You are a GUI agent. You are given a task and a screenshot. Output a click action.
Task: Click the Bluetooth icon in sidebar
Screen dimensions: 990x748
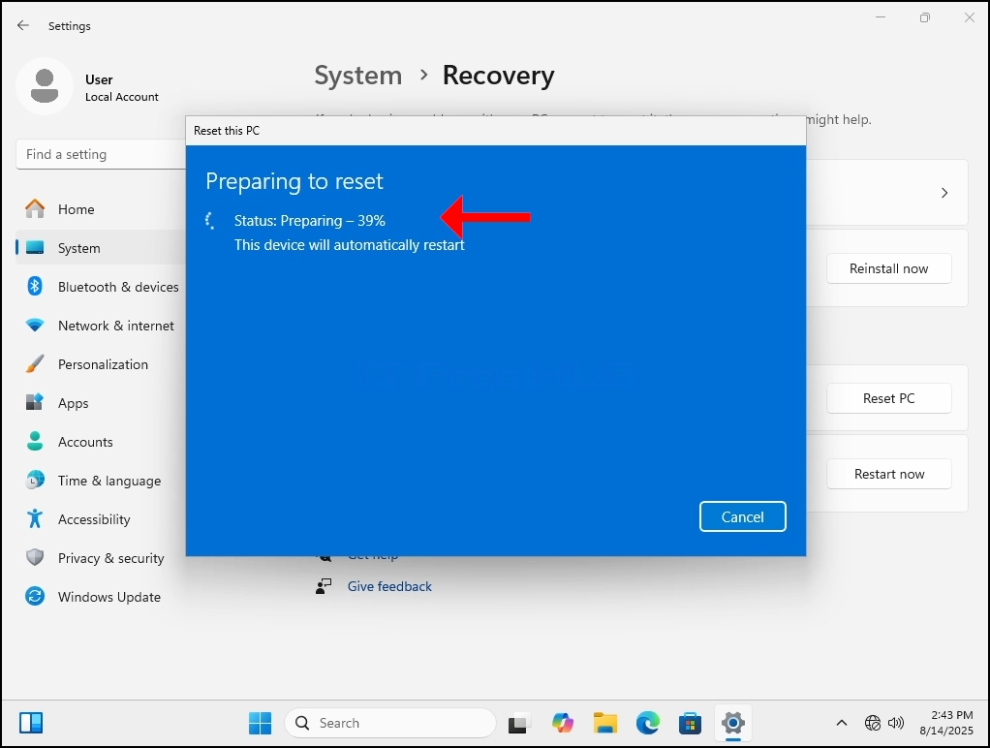click(x=35, y=286)
